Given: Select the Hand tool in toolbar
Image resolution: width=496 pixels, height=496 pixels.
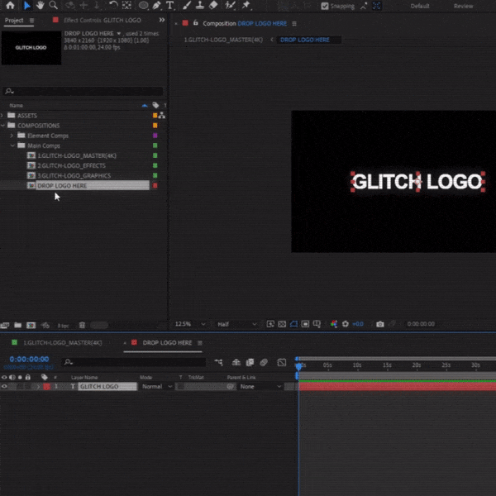Looking at the screenshot, I should tap(39, 6).
